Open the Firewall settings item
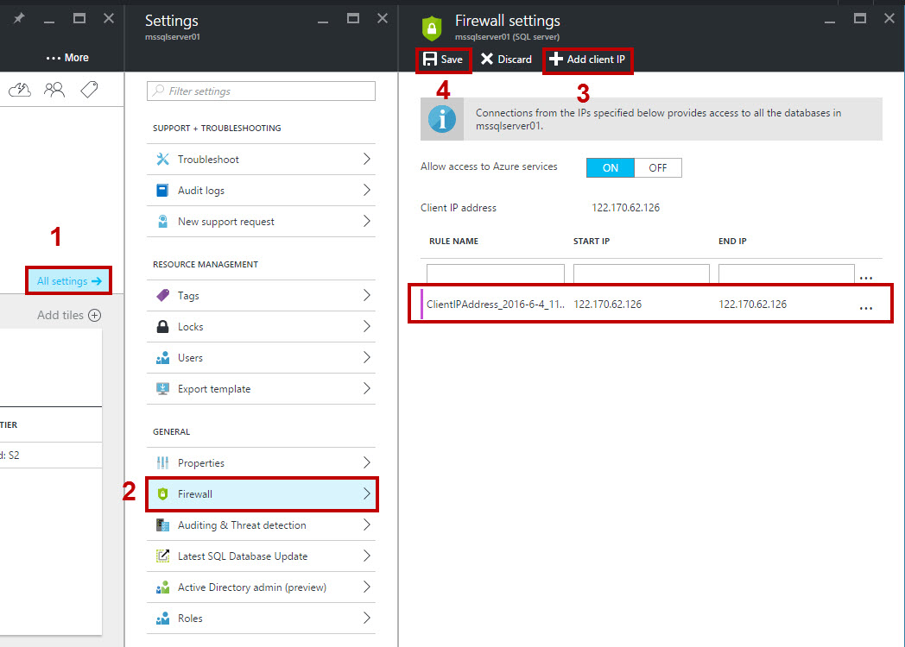The image size is (905, 647). (x=261, y=493)
